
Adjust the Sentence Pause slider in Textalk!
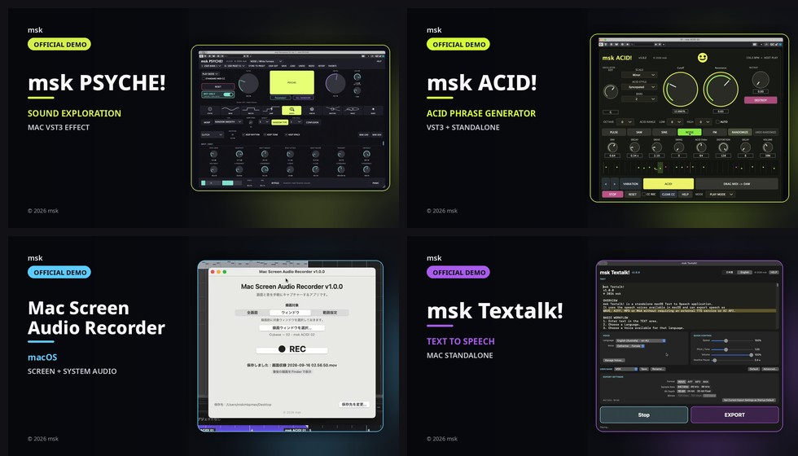[x=732, y=360]
